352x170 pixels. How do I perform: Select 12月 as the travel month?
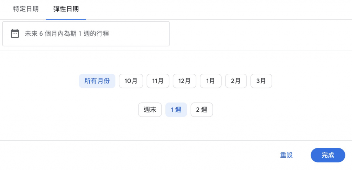pyautogui.click(x=184, y=81)
